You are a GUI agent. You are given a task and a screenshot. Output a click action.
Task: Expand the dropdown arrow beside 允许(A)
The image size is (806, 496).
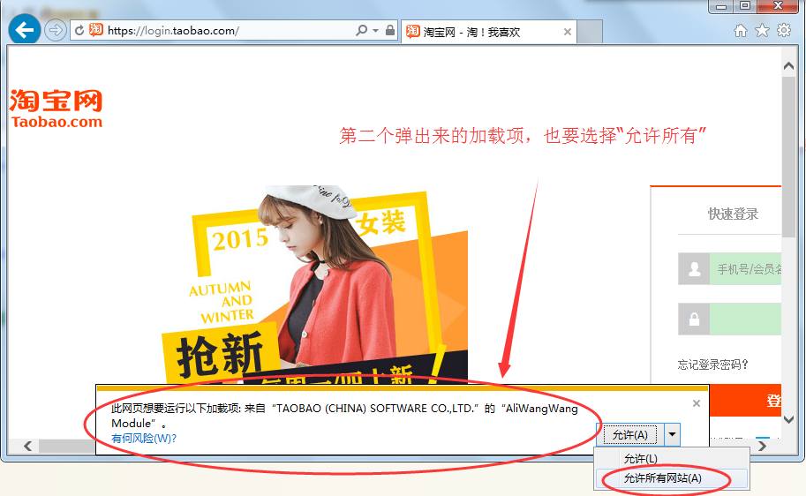tap(672, 434)
